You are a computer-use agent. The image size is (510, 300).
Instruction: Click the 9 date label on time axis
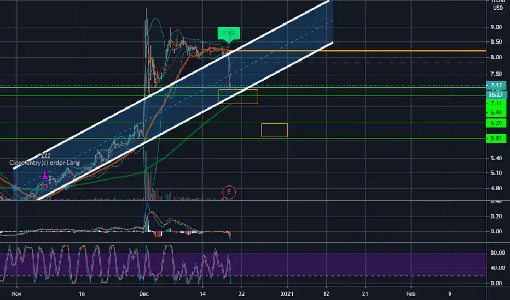450,294
